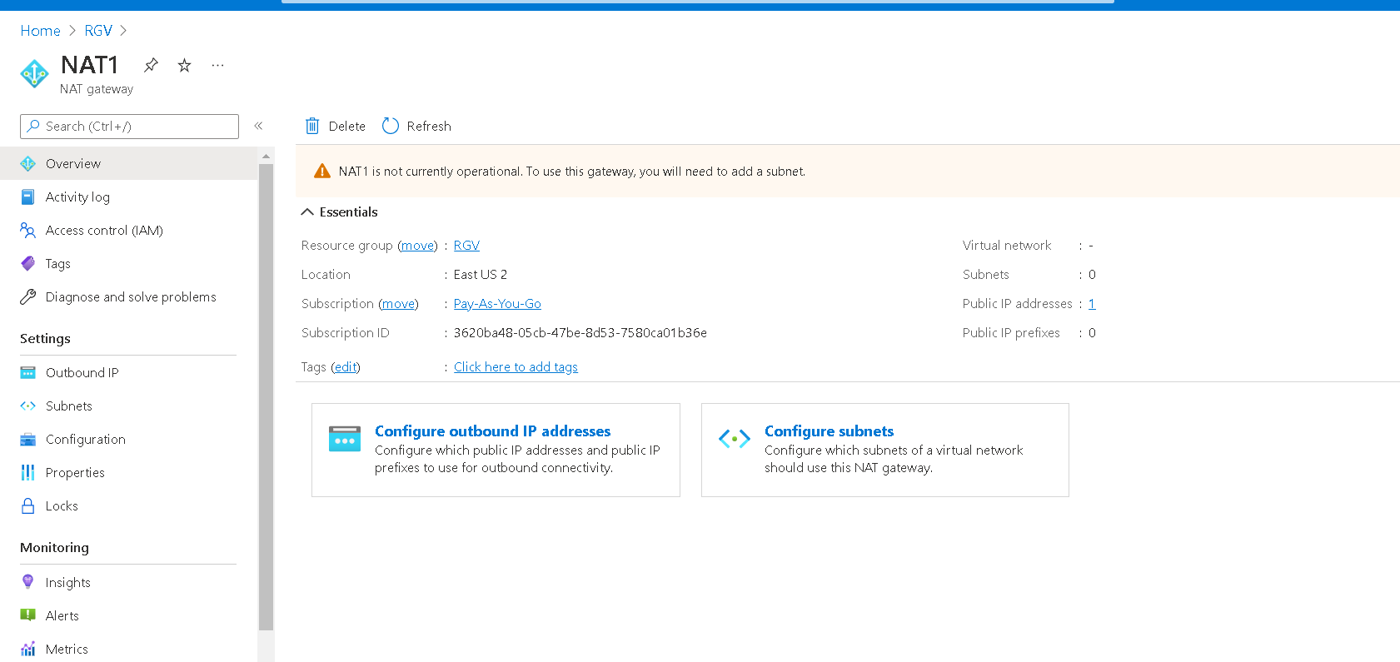Open the more options ellipsis menu

click(x=217, y=65)
